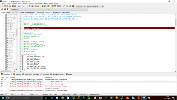Open the AStyle menu
Image resolution: width=177 pixels, height=100 pixels.
46,4
